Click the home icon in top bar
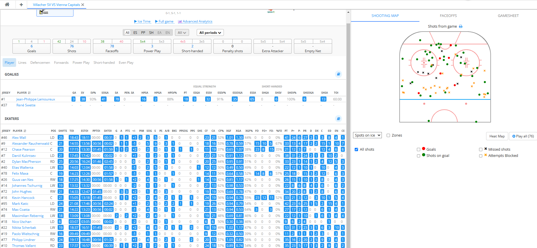Image resolution: width=537 pixels, height=248 pixels. click(x=7, y=5)
